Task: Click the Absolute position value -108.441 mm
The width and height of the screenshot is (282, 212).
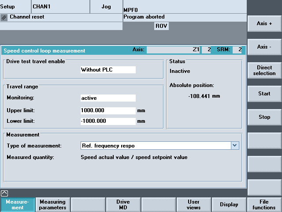Action: click(x=204, y=96)
